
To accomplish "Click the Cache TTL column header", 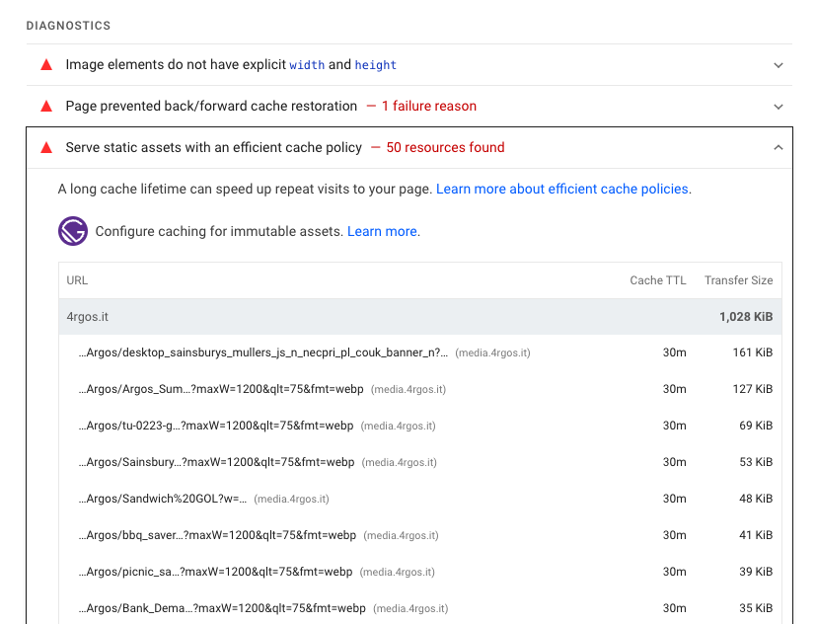I will [658, 280].
